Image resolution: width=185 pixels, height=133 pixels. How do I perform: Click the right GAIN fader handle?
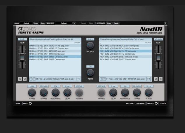click(158, 57)
